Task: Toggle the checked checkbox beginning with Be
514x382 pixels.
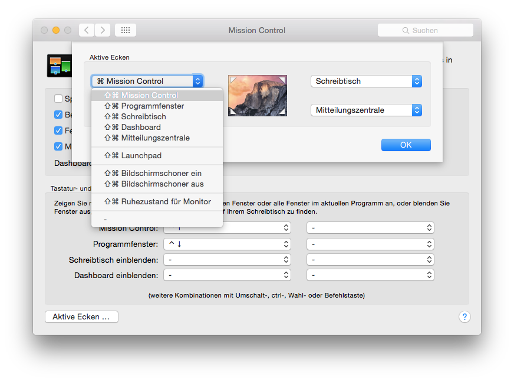Action: [x=58, y=115]
